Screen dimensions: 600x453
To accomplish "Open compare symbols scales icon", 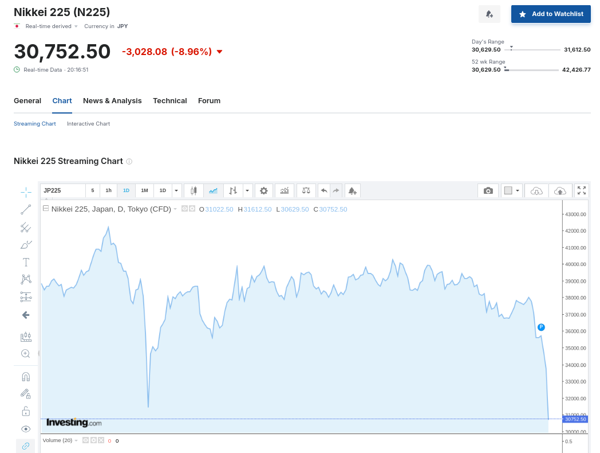I will [x=306, y=190].
